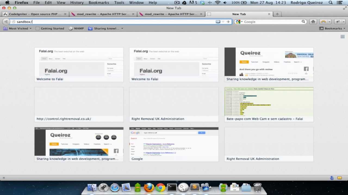Open Finder from the Dock
The image size is (348, 195).
click(92, 187)
